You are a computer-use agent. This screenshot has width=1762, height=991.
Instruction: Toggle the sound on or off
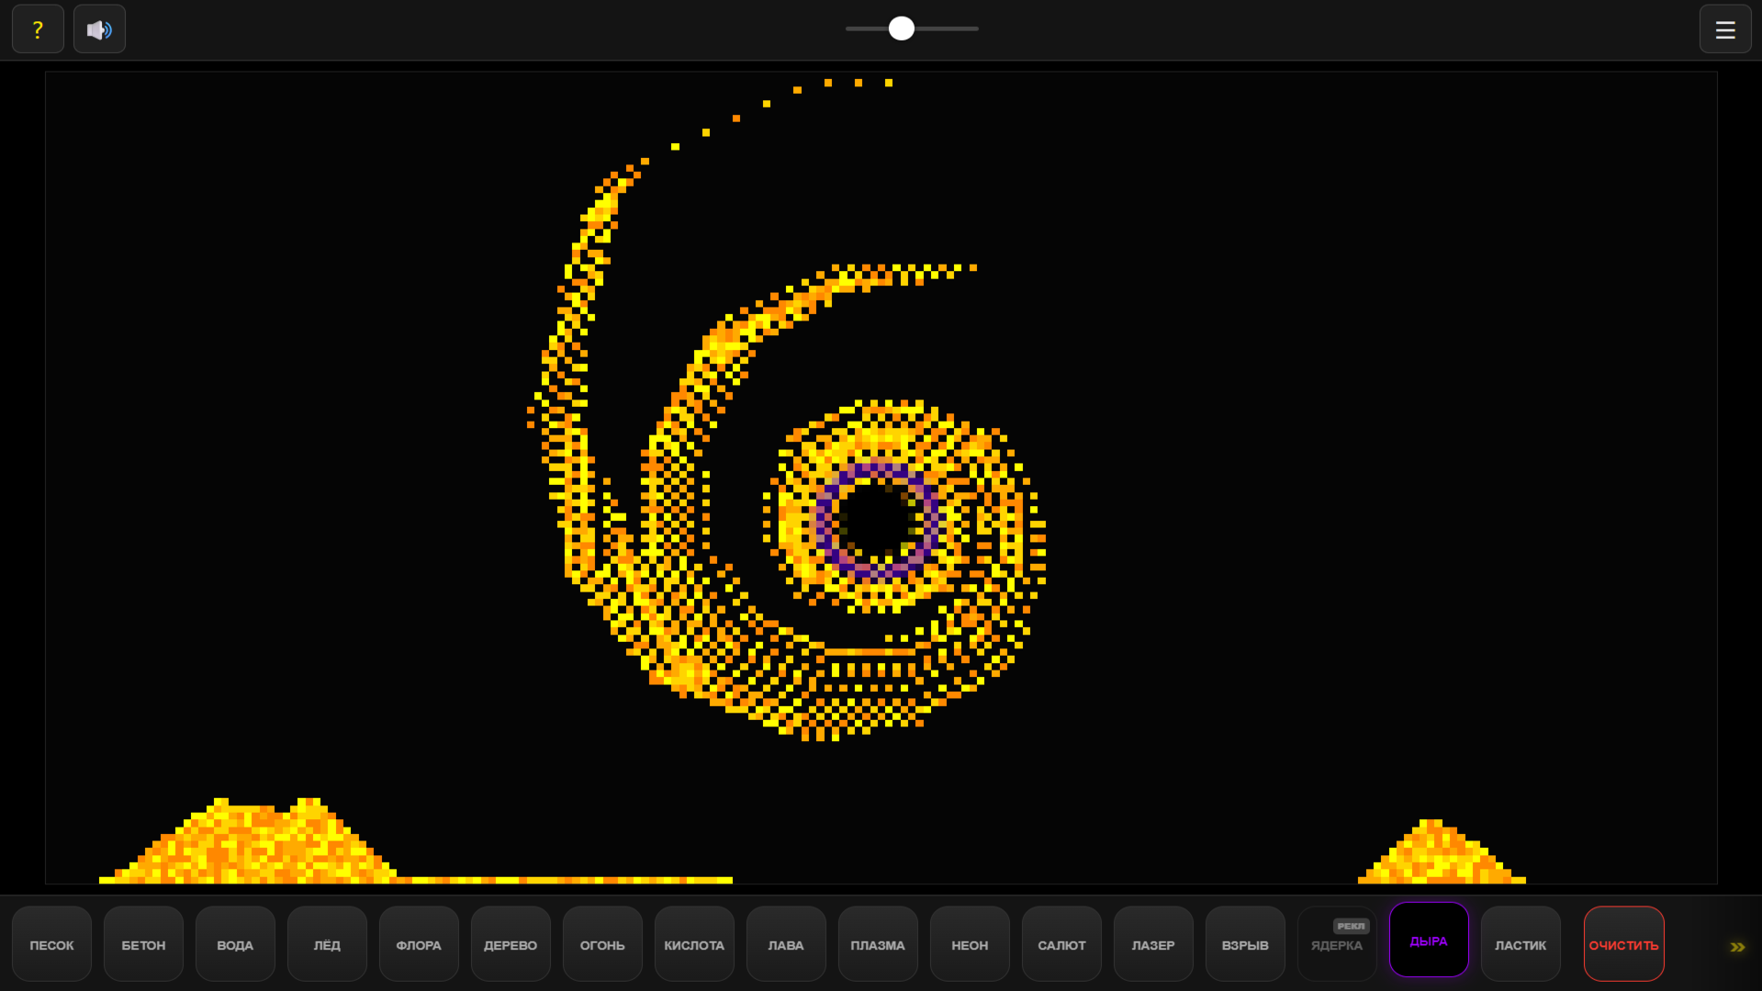click(x=99, y=28)
